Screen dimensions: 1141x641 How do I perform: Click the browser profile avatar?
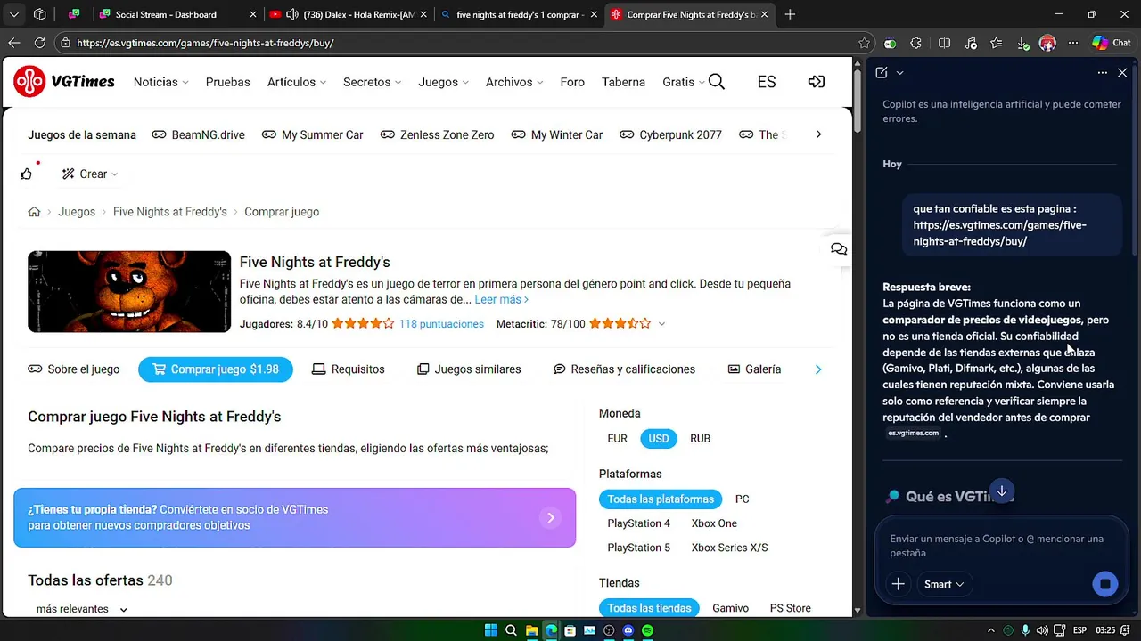point(1047,43)
